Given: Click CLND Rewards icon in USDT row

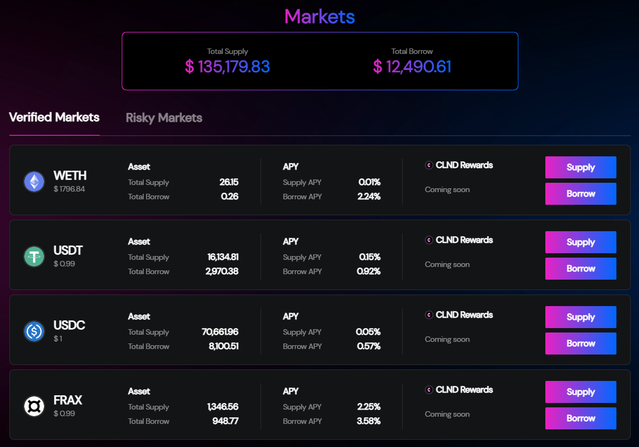Looking at the screenshot, I should click(429, 240).
